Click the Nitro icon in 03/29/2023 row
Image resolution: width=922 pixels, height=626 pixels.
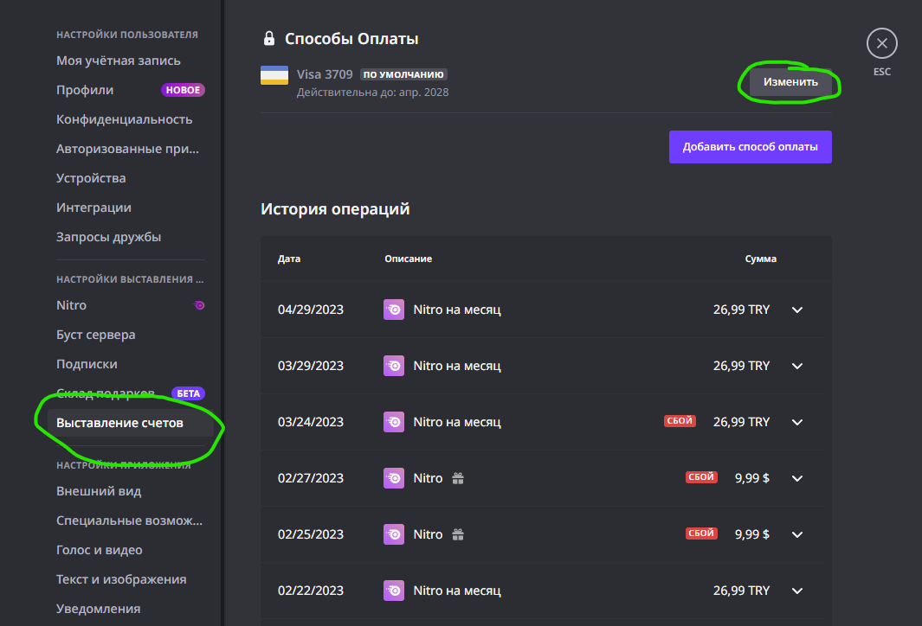(x=393, y=366)
